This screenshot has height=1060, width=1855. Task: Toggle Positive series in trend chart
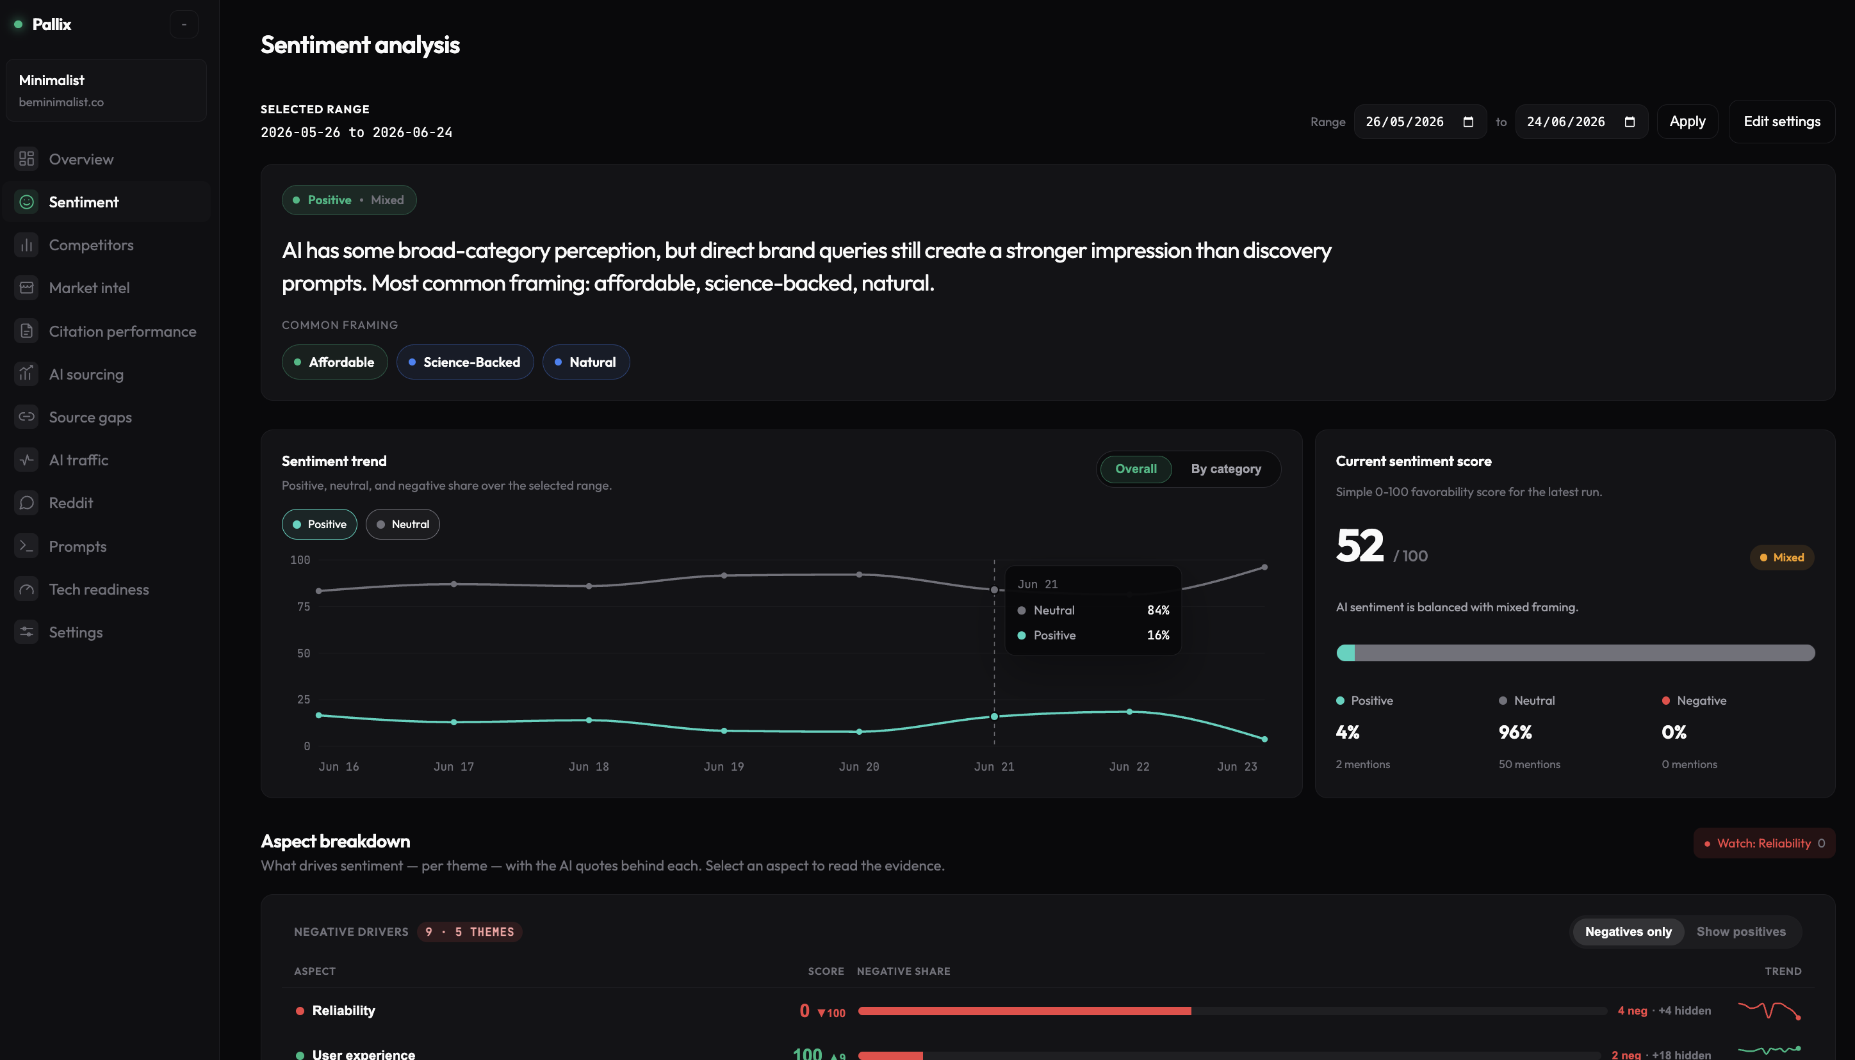[x=319, y=524]
